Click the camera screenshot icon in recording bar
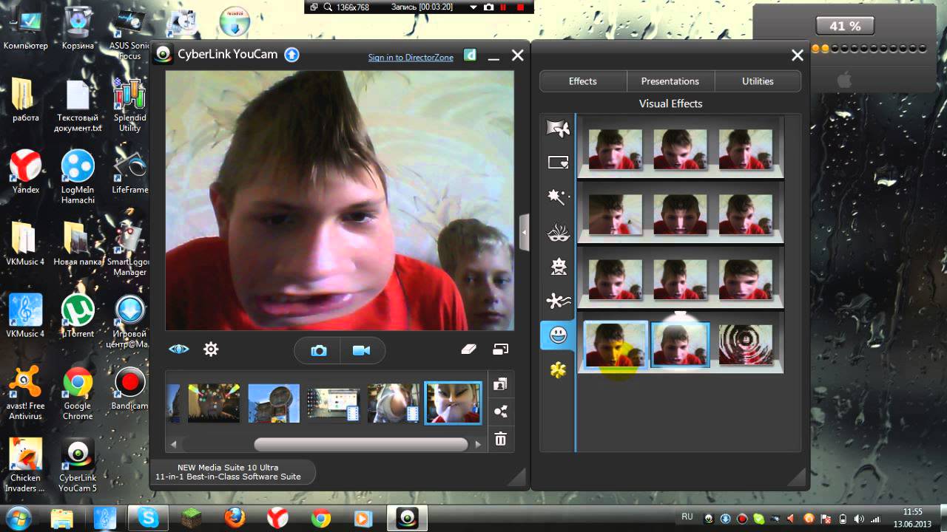The image size is (947, 532). pyautogui.click(x=488, y=7)
